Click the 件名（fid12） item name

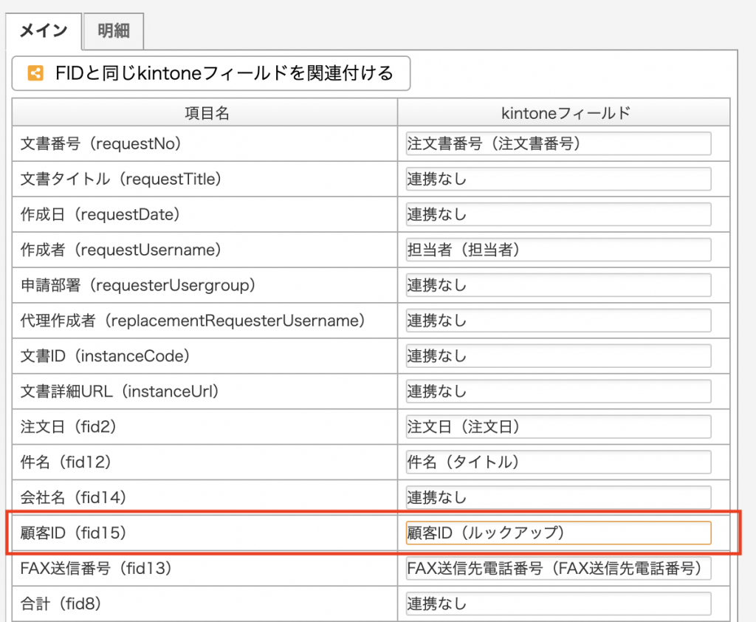click(x=66, y=462)
